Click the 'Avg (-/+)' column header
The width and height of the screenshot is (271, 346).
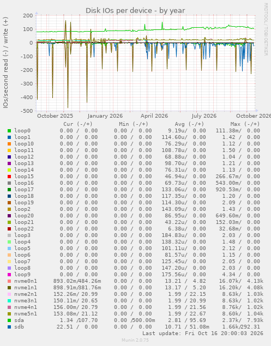tap(189, 124)
